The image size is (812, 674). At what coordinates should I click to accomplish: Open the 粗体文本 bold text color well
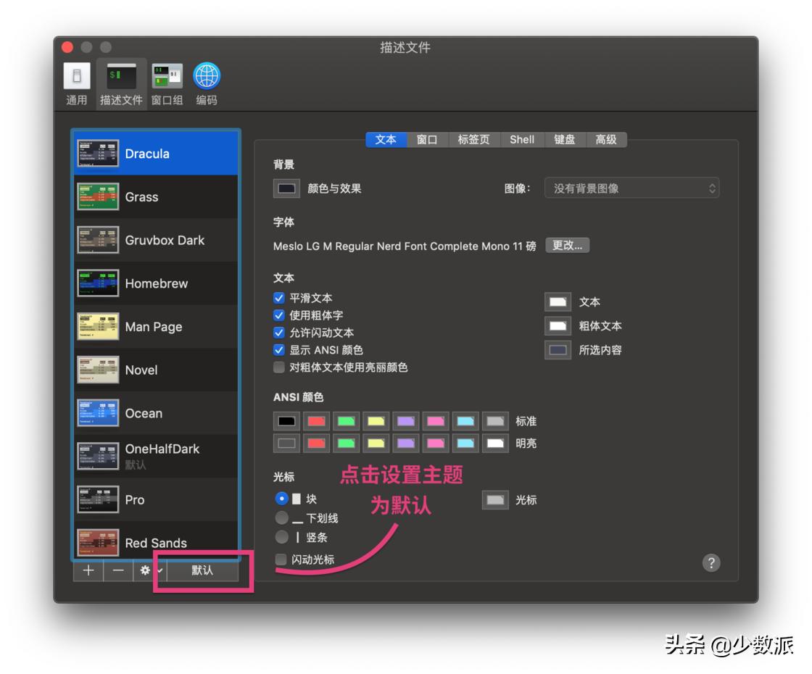[558, 325]
